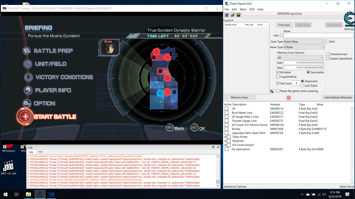Open Task View on taskbar

(17, 194)
